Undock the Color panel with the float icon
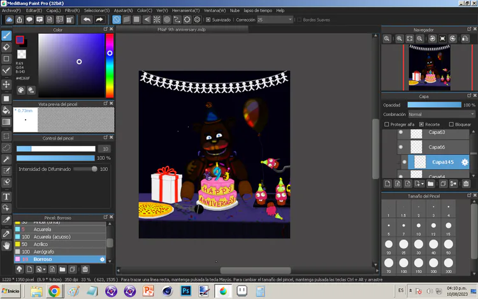The width and height of the screenshot is (478, 299). point(105,29)
